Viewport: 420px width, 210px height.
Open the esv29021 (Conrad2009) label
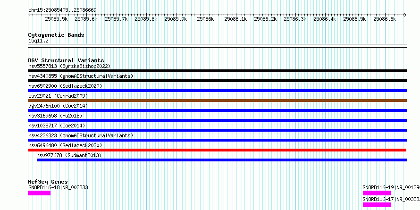58,96
